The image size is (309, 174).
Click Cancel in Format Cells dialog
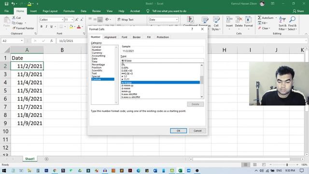tap(197, 130)
